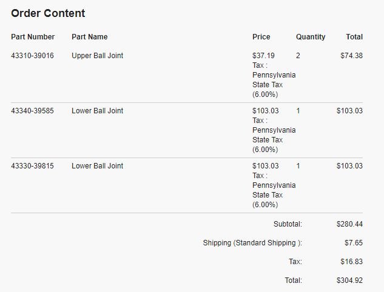Click the shipping cost $7.65
Viewport: 384px width, 292px height.
pyautogui.click(x=354, y=243)
